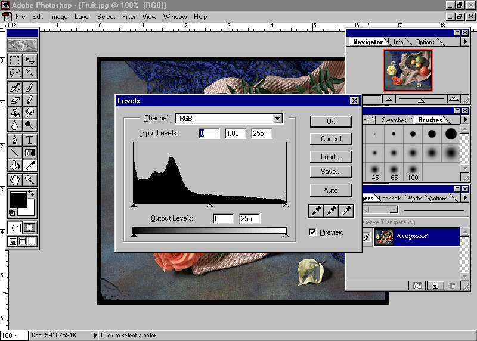Open the Layers palette flyout menu
This screenshot has width=477, height=341.
465,198
